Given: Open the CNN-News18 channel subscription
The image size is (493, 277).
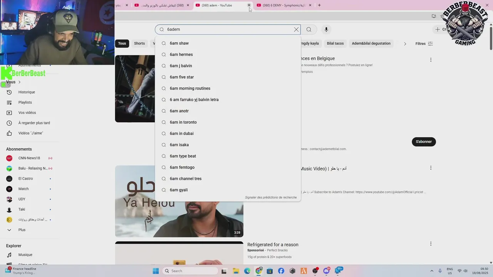Looking at the screenshot, I should pos(29,158).
